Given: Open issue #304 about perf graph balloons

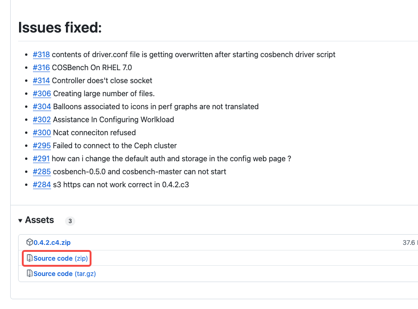Looking at the screenshot, I should [x=42, y=107].
